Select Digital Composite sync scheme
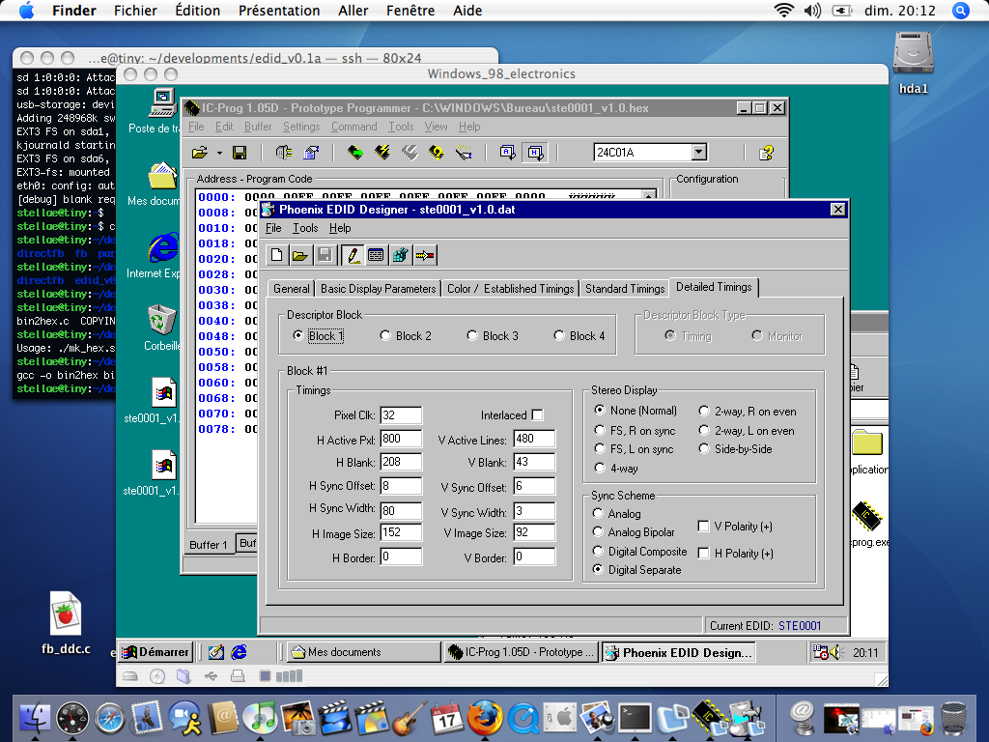This screenshot has height=742, width=989. coord(598,551)
